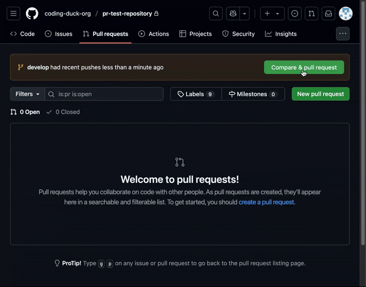Open pr-test-repository link
The image size is (366, 287).
pyautogui.click(x=127, y=14)
